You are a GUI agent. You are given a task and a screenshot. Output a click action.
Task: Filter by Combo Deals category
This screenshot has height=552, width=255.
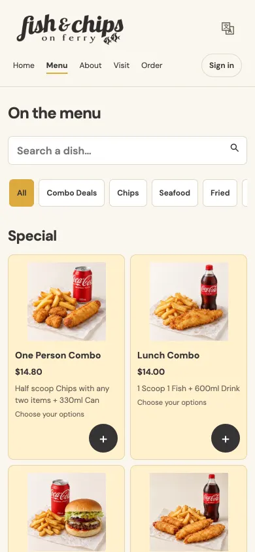click(72, 193)
